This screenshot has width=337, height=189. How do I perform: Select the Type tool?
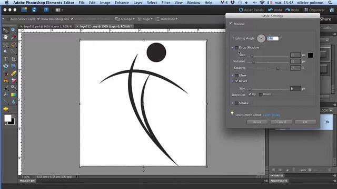6,59
